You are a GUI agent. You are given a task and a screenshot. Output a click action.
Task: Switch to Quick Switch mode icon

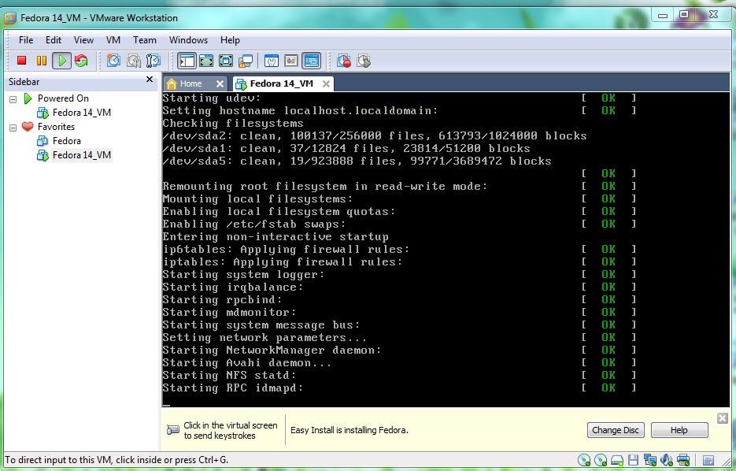206,61
